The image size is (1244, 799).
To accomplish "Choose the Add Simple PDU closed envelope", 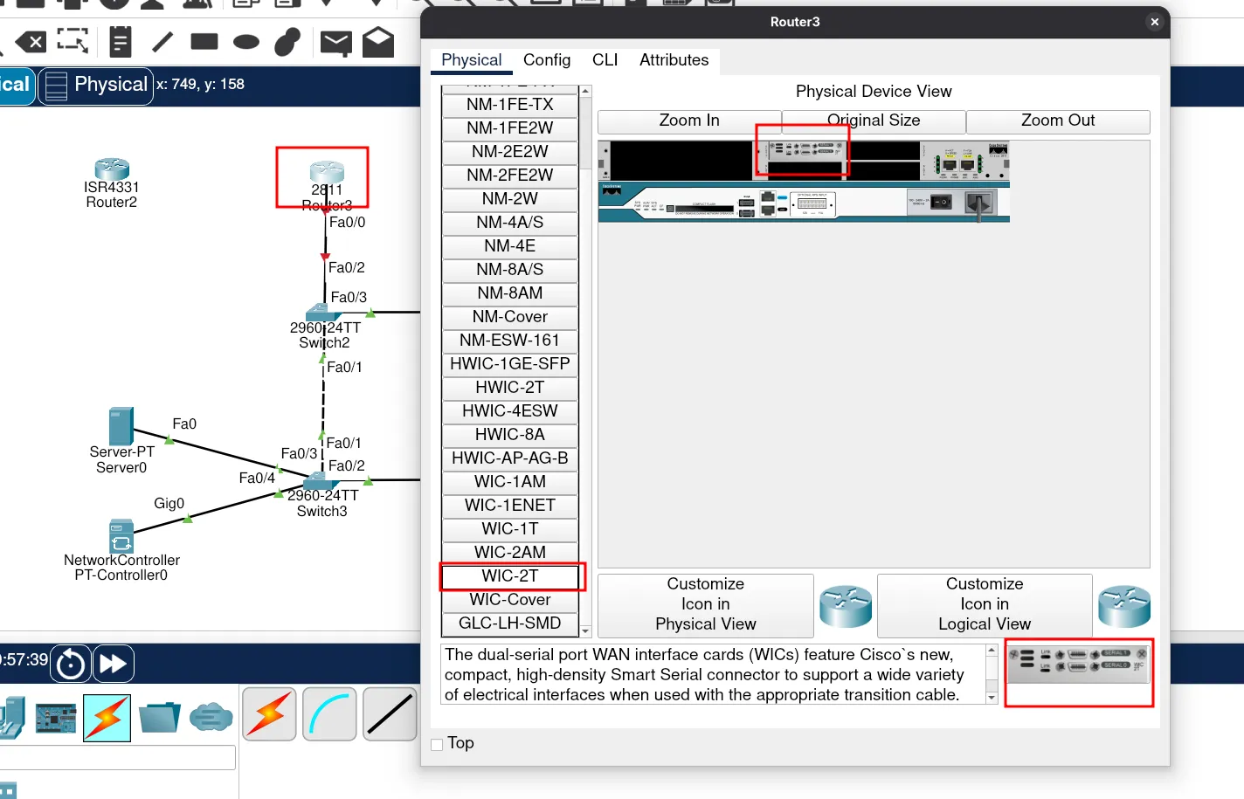I will [x=335, y=42].
